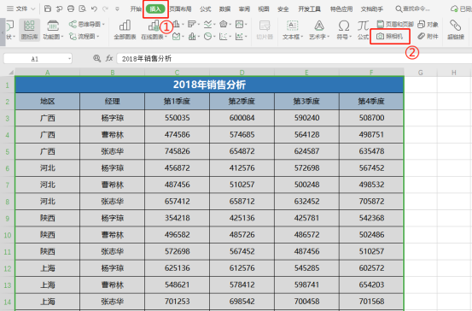Click the Print icon in quick access toolbar
Screen dimensions: 472x311
[x=71, y=9]
